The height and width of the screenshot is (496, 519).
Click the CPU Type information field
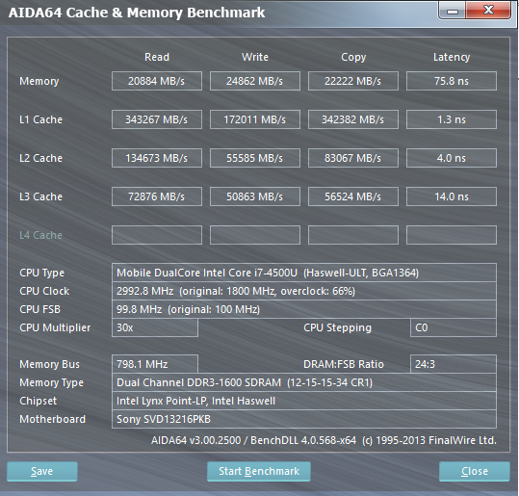click(304, 273)
